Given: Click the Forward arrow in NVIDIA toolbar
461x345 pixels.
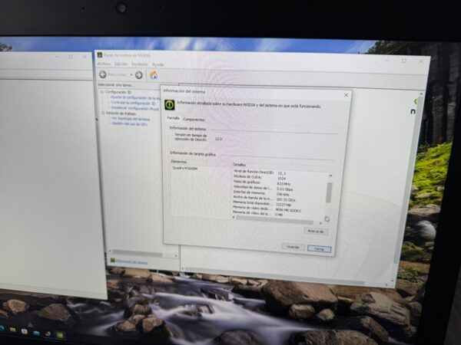Looking at the screenshot, I should 139,75.
